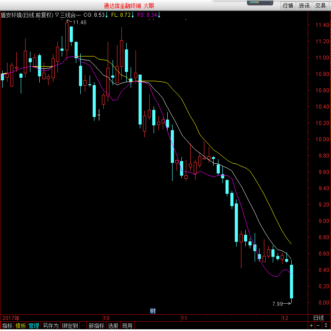Click the 日线 period selector
The image size is (331, 331).
[x=319, y=318]
